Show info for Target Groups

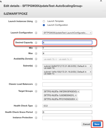point(36,91)
